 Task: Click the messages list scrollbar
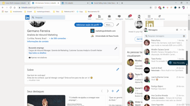187,62
